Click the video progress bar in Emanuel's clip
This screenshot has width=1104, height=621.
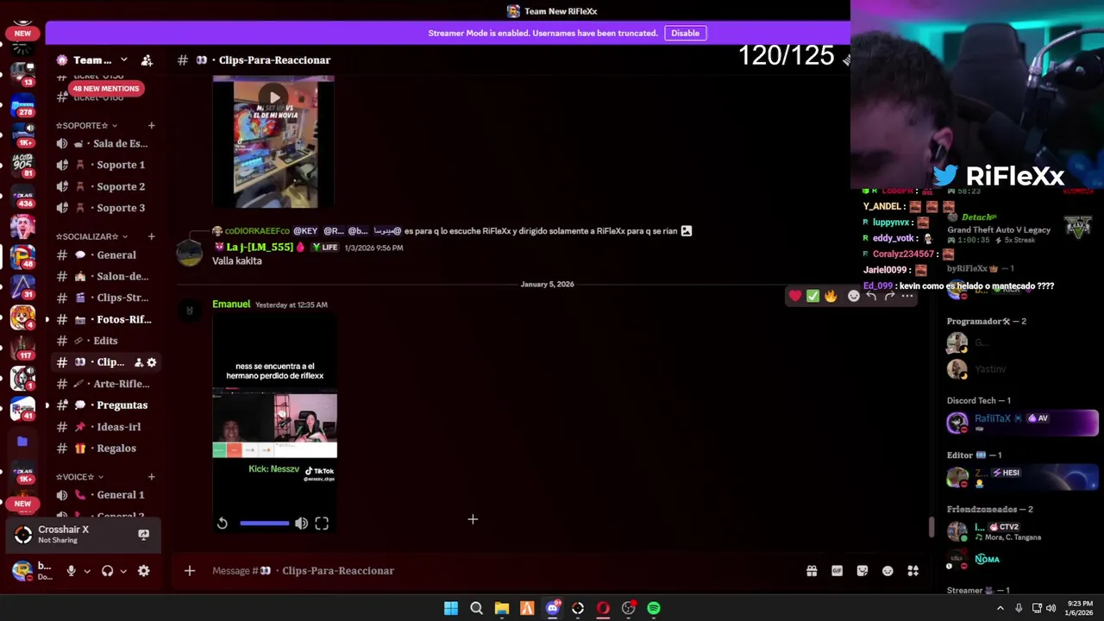tap(265, 524)
